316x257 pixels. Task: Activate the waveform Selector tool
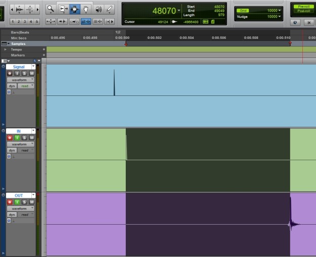pyautogui.click(x=75, y=9)
